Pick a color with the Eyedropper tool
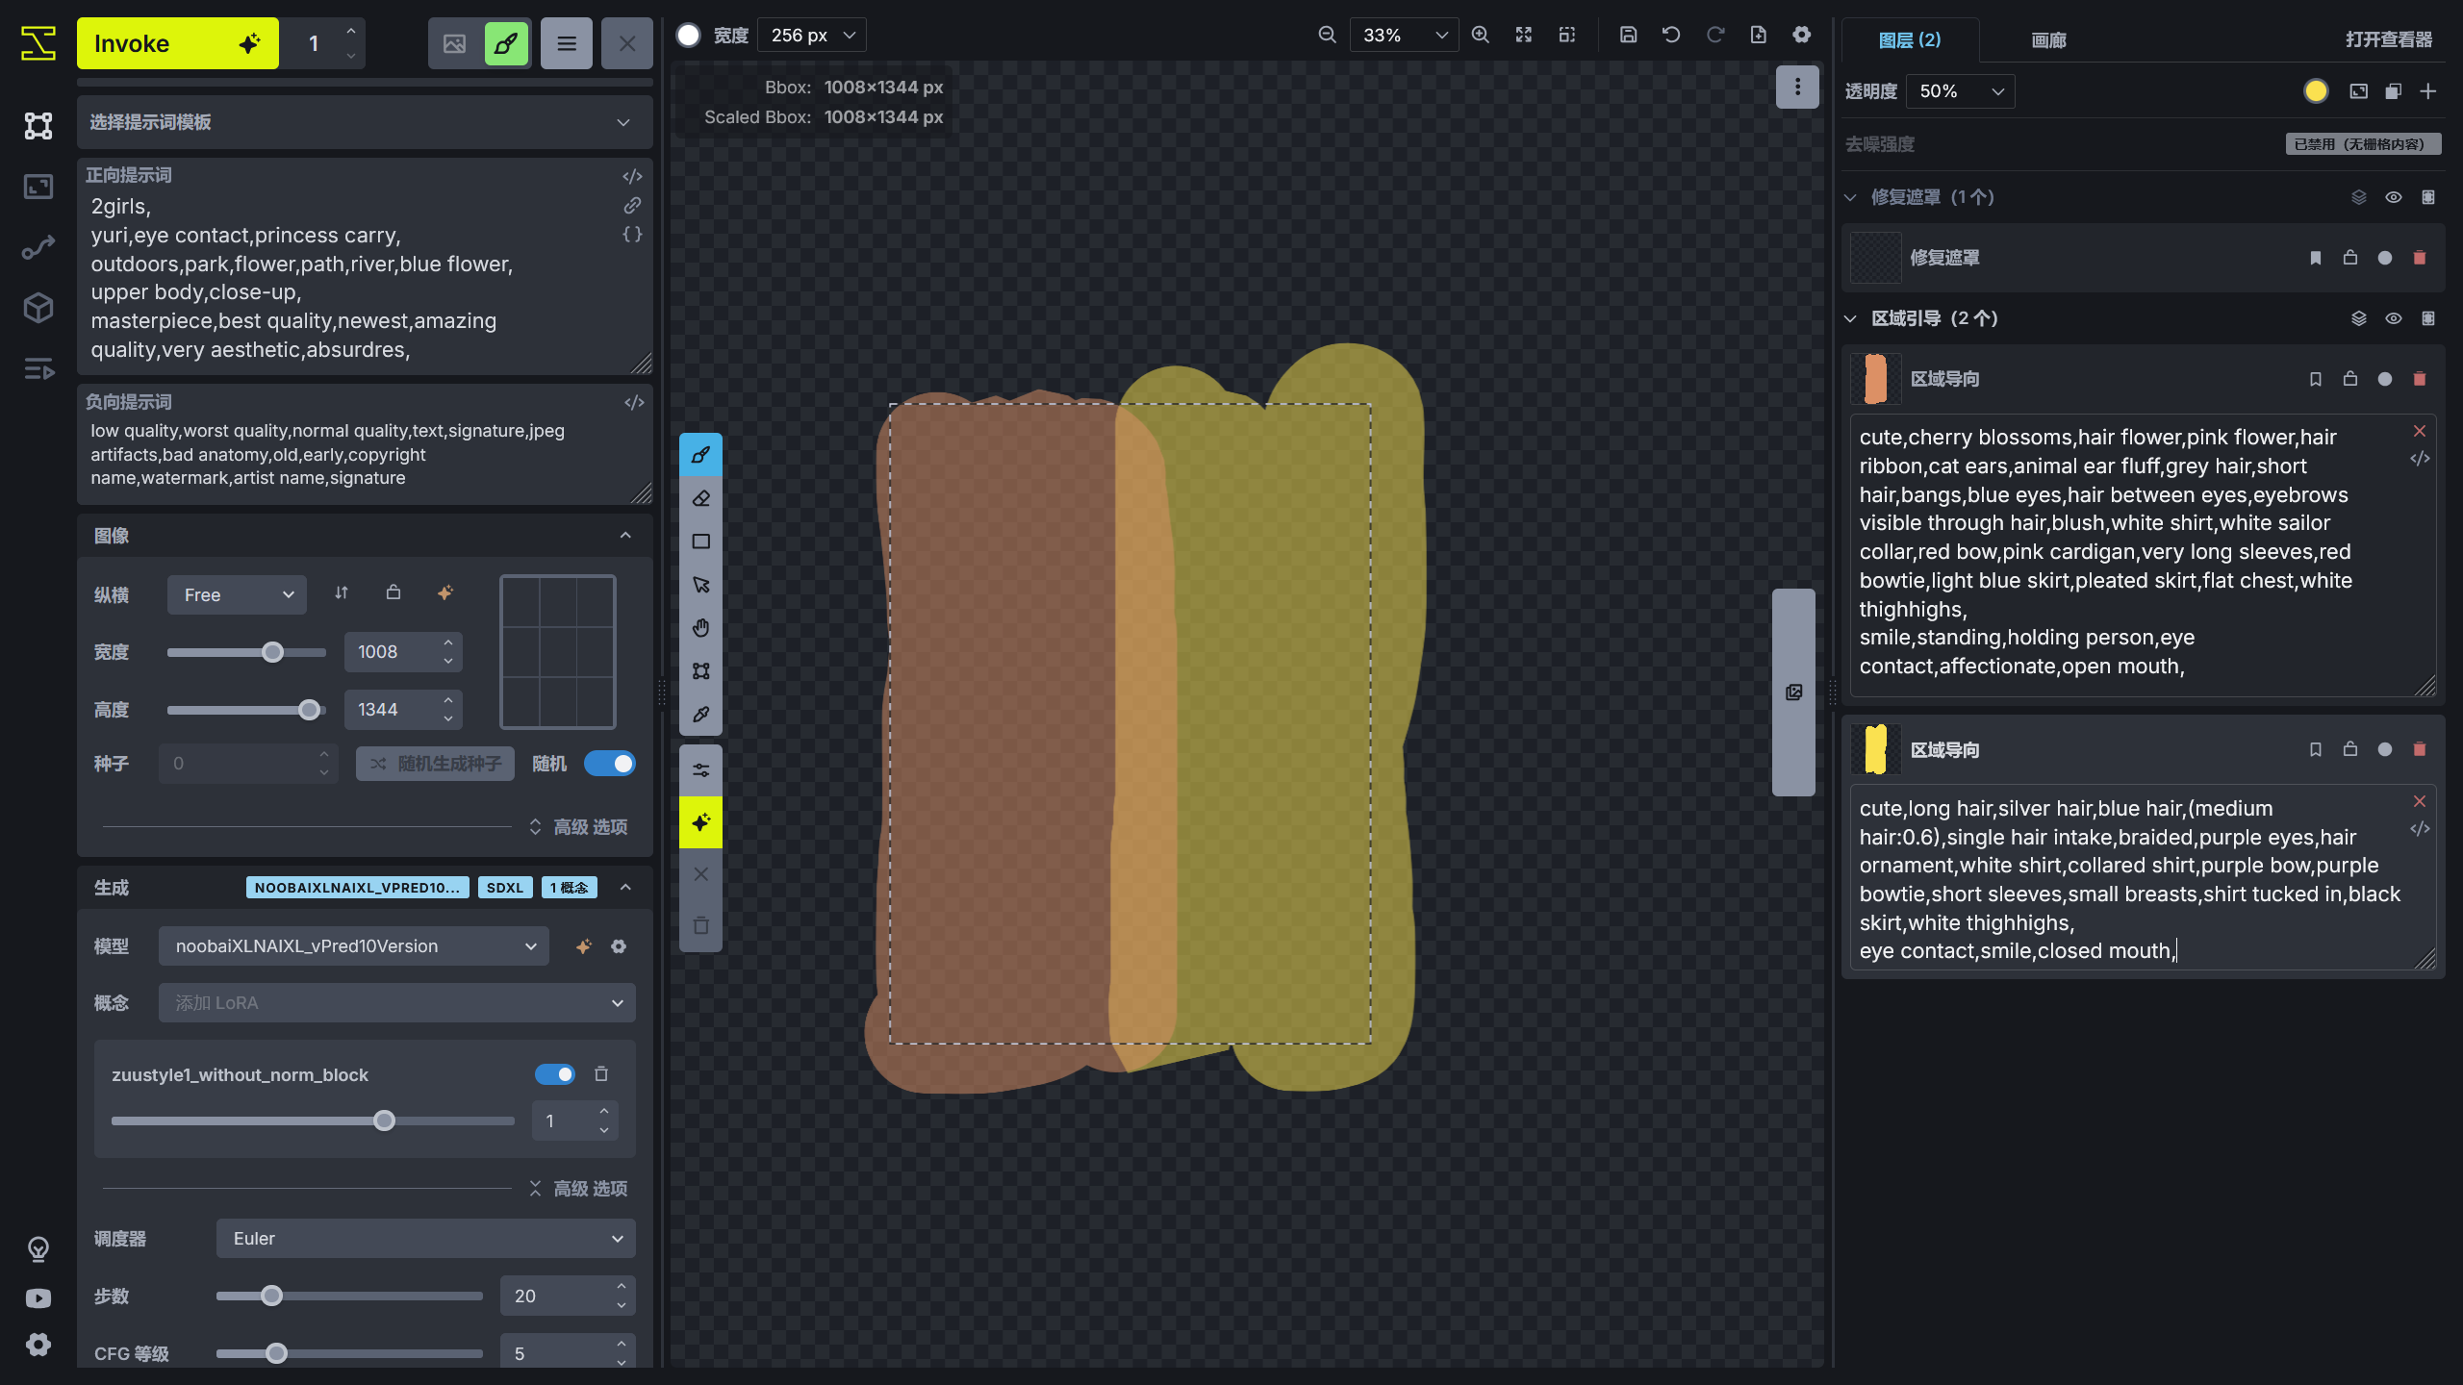The image size is (2463, 1385). click(700, 714)
